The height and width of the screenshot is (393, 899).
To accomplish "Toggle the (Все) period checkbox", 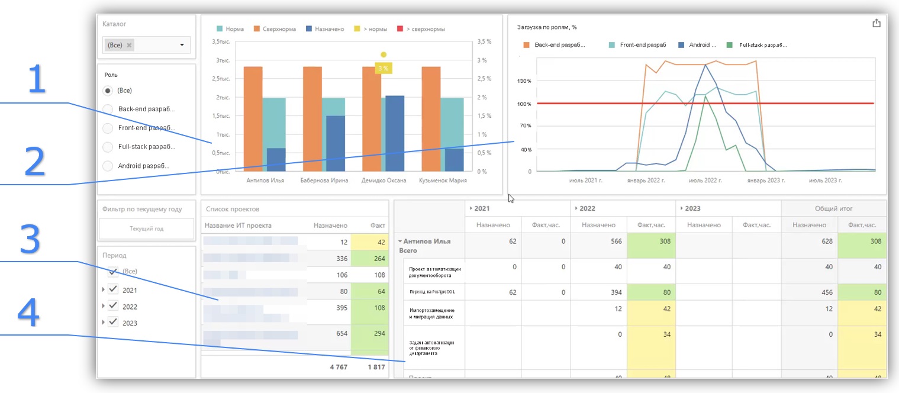I will pos(113,272).
